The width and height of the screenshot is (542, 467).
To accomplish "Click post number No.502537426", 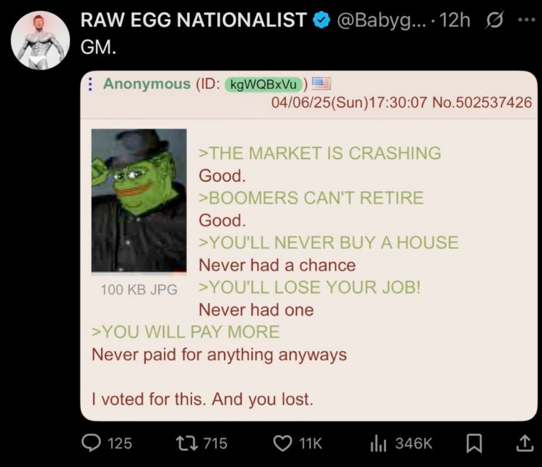I will (x=482, y=102).
